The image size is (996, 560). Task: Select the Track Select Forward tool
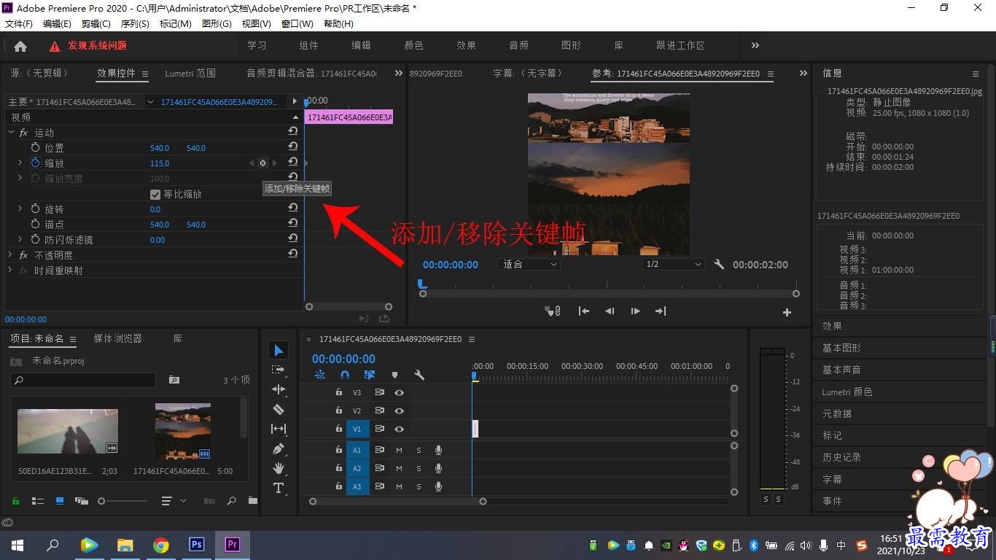[x=279, y=370]
